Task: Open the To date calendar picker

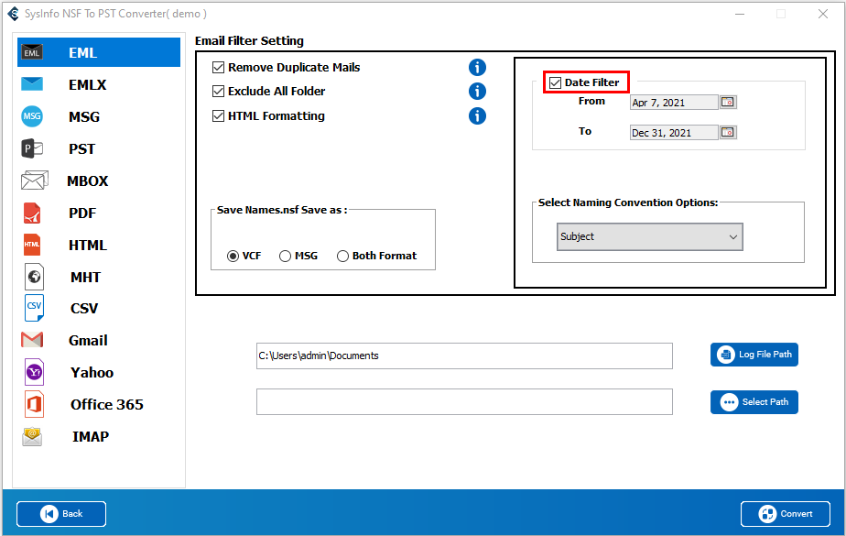Action: tap(728, 133)
